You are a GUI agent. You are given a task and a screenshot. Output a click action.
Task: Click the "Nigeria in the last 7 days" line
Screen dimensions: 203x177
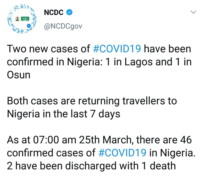point(63,114)
